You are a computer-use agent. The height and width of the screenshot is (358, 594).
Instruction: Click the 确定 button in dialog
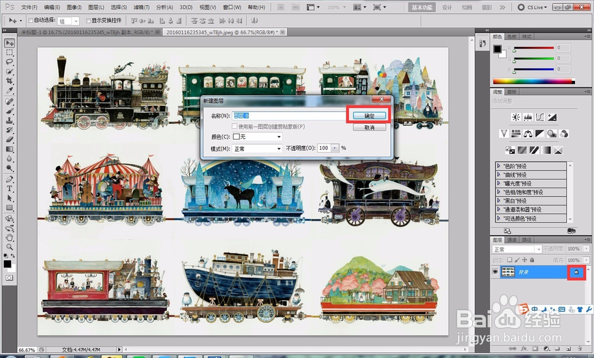click(x=369, y=116)
